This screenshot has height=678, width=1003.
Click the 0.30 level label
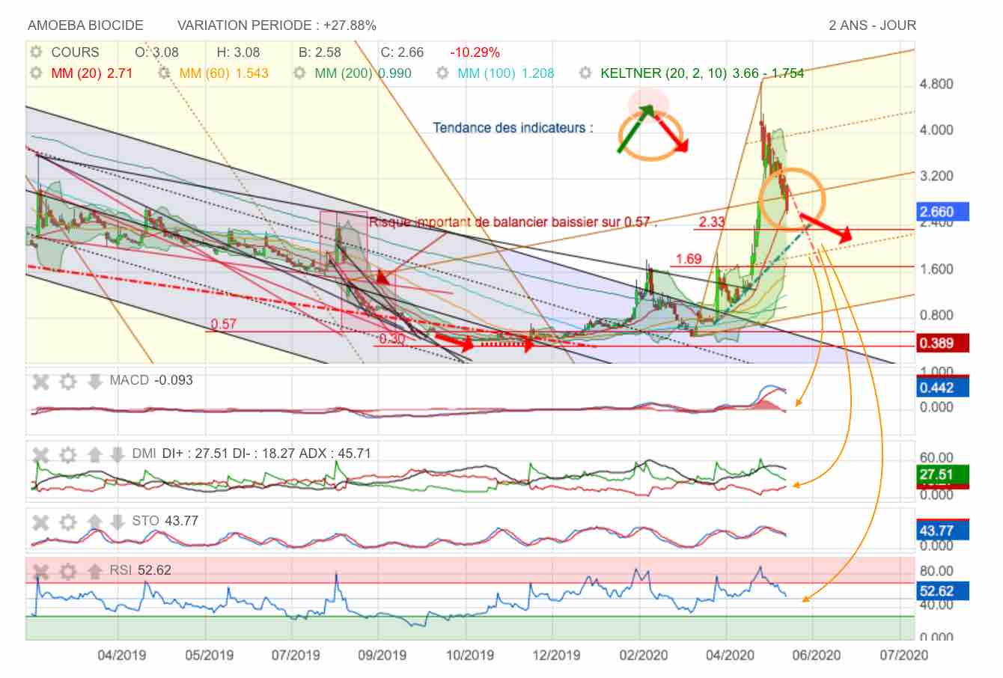(x=391, y=339)
